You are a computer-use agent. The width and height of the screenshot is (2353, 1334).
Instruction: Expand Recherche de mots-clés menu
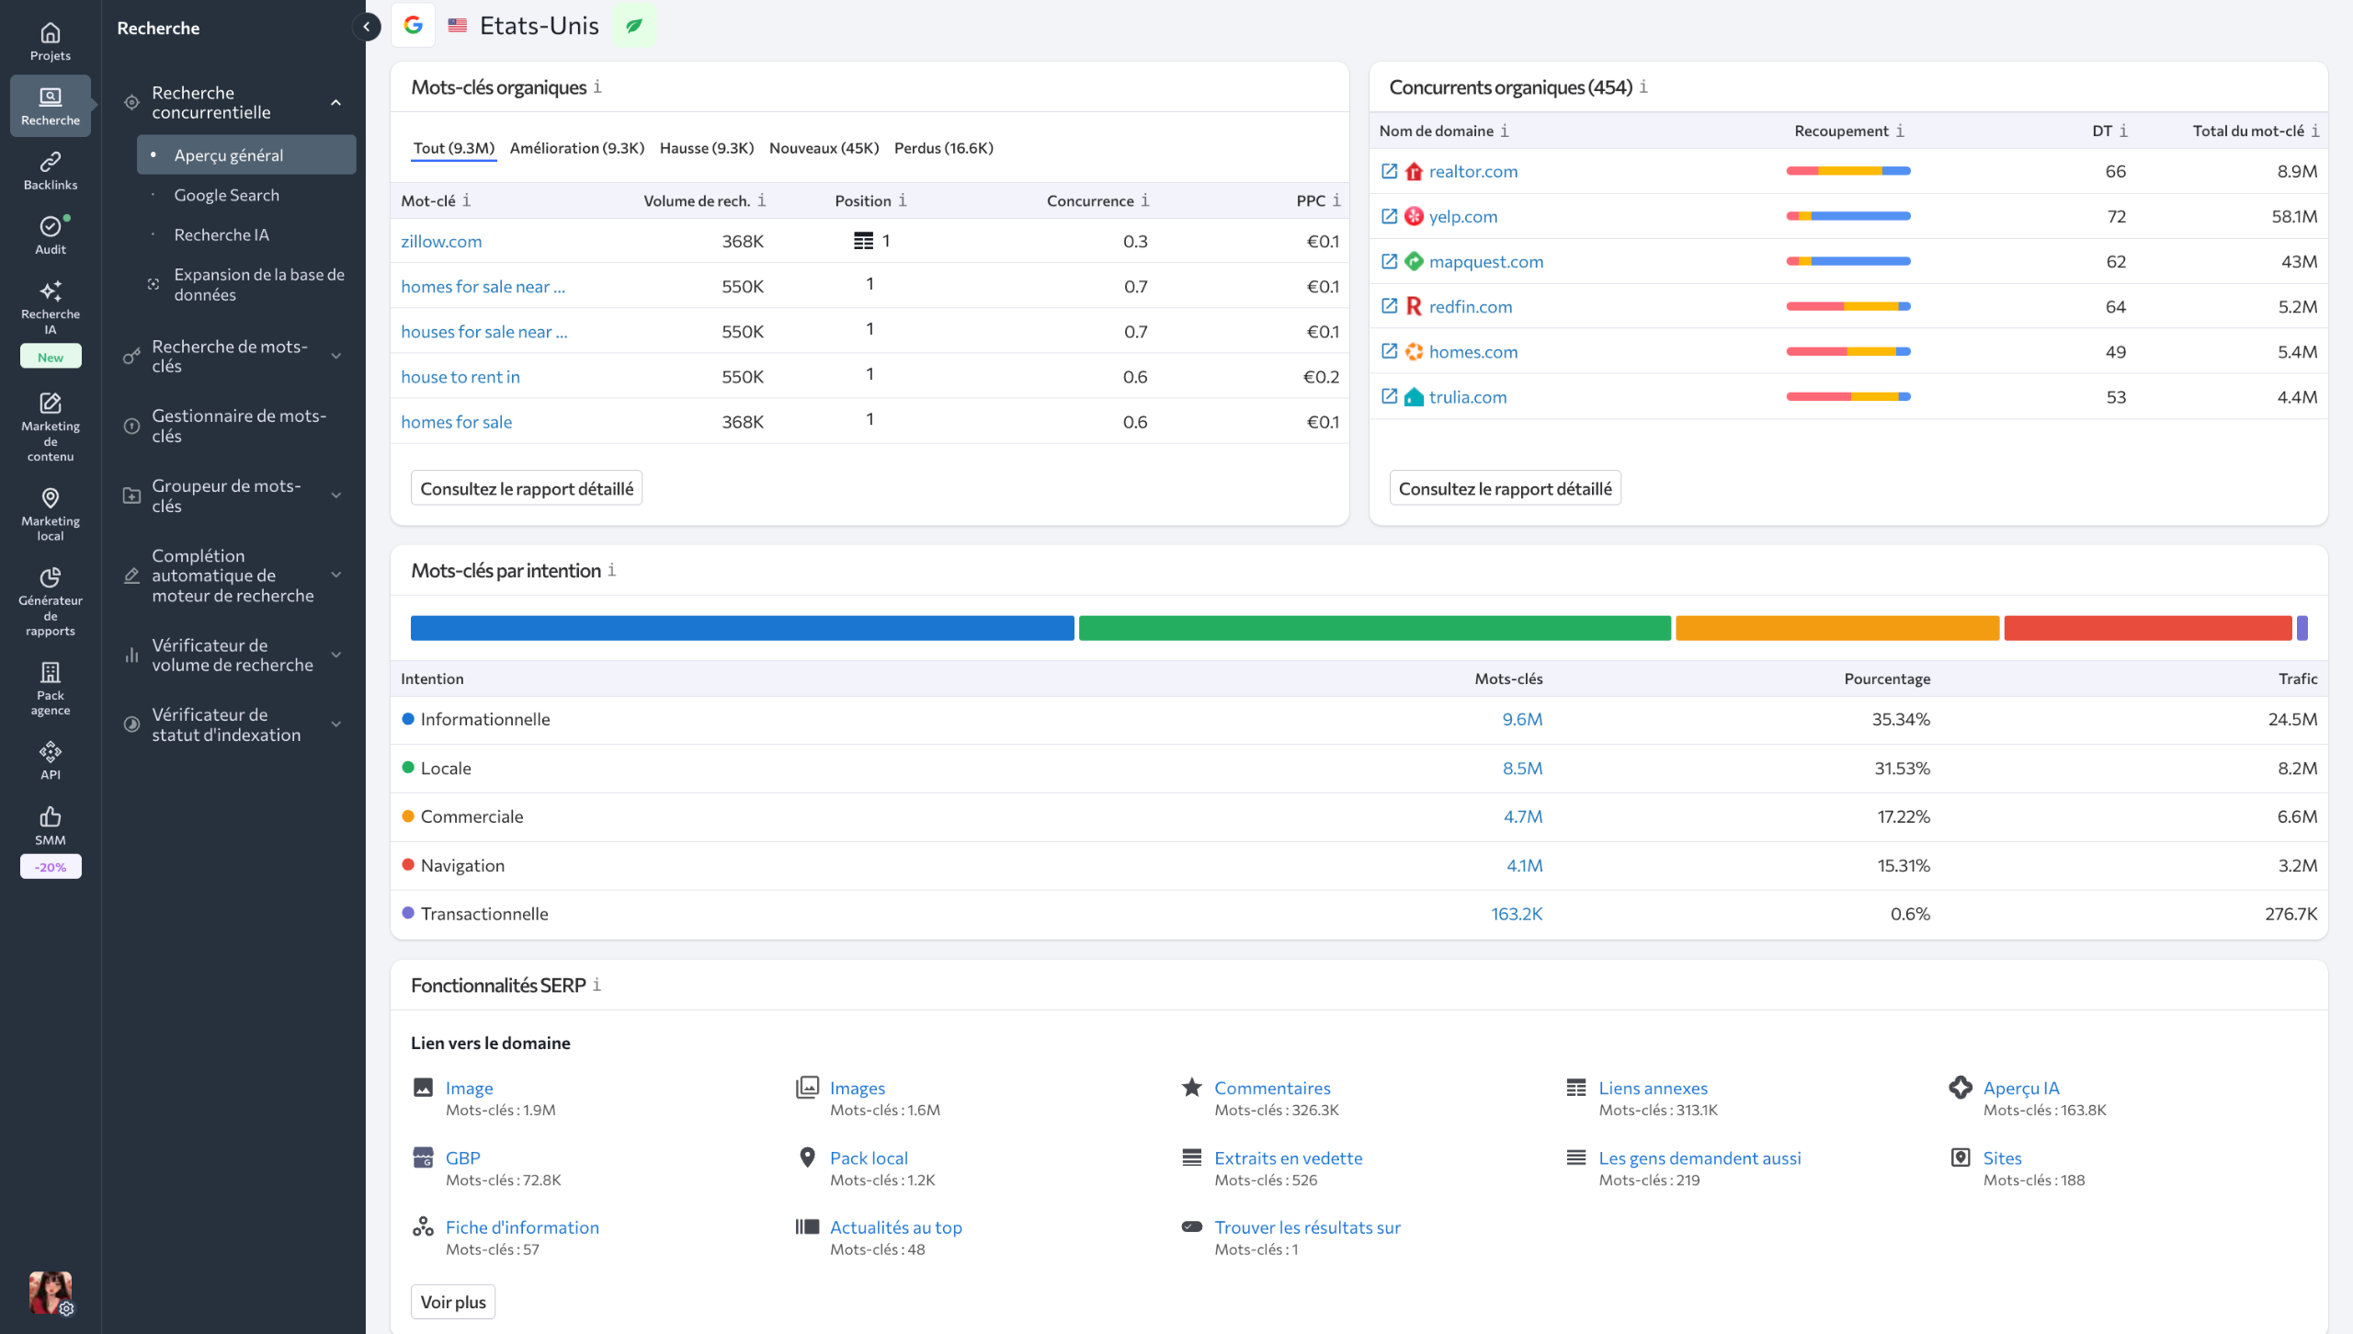click(x=336, y=356)
